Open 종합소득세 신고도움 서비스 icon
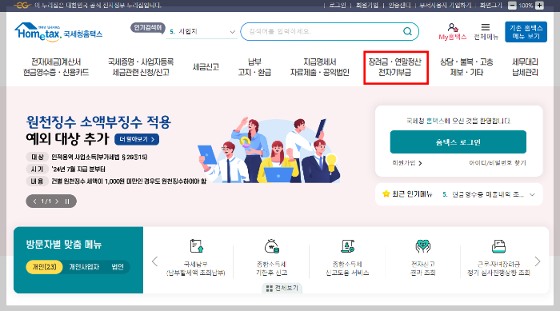560x311 pixels. [347, 246]
